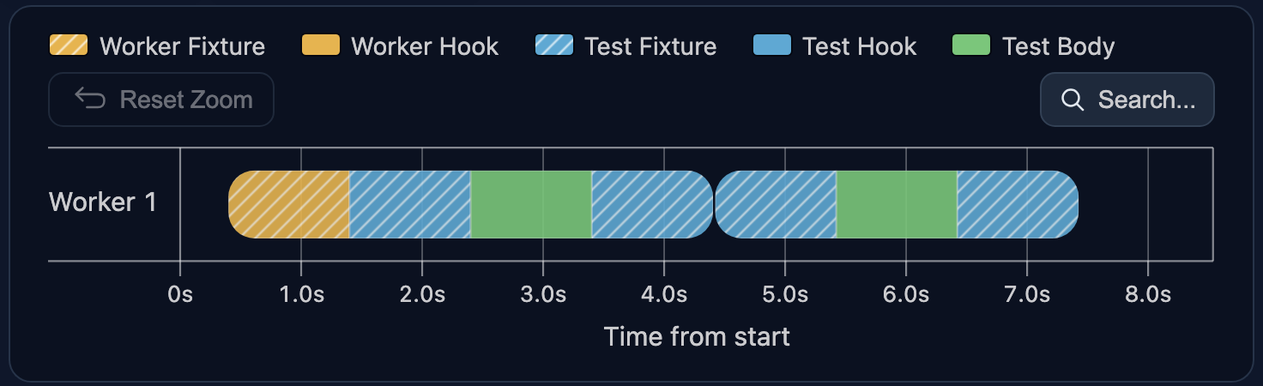This screenshot has height=386, width=1263.
Task: Select the orange hatched Worker Fixture segment
Action: (289, 204)
